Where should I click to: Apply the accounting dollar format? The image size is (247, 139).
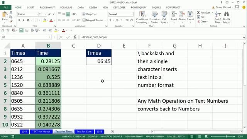tap(110, 20)
